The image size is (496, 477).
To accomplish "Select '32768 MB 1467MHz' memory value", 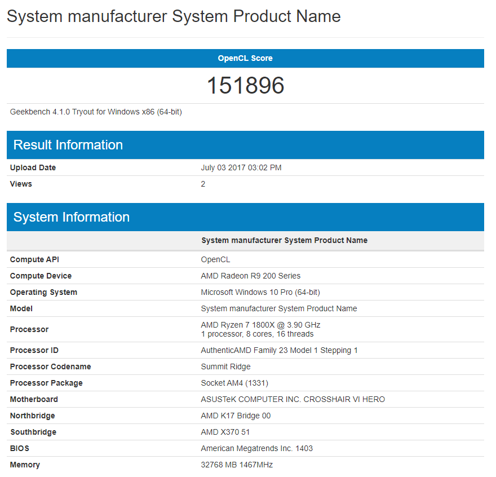I will (237, 465).
